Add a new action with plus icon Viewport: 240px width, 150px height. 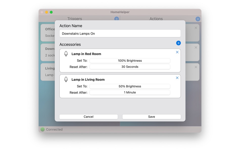[198, 19]
